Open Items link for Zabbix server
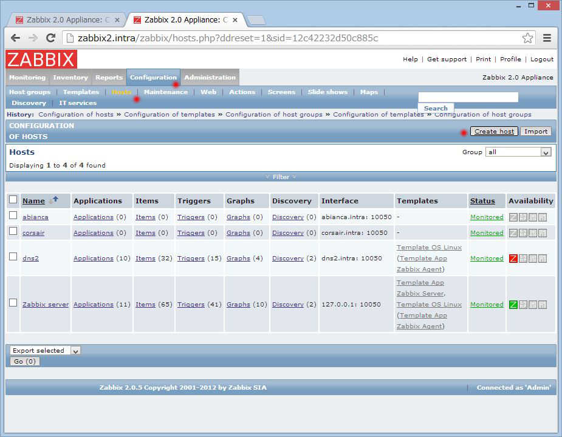The width and height of the screenshot is (562, 437). pos(145,305)
